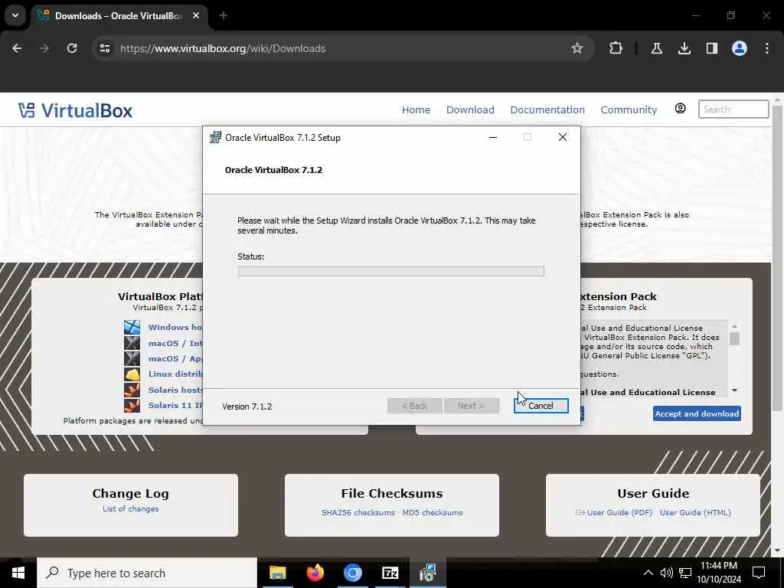Click the macOS / Intel hosts icon
This screenshot has width=784, height=588.
(132, 343)
